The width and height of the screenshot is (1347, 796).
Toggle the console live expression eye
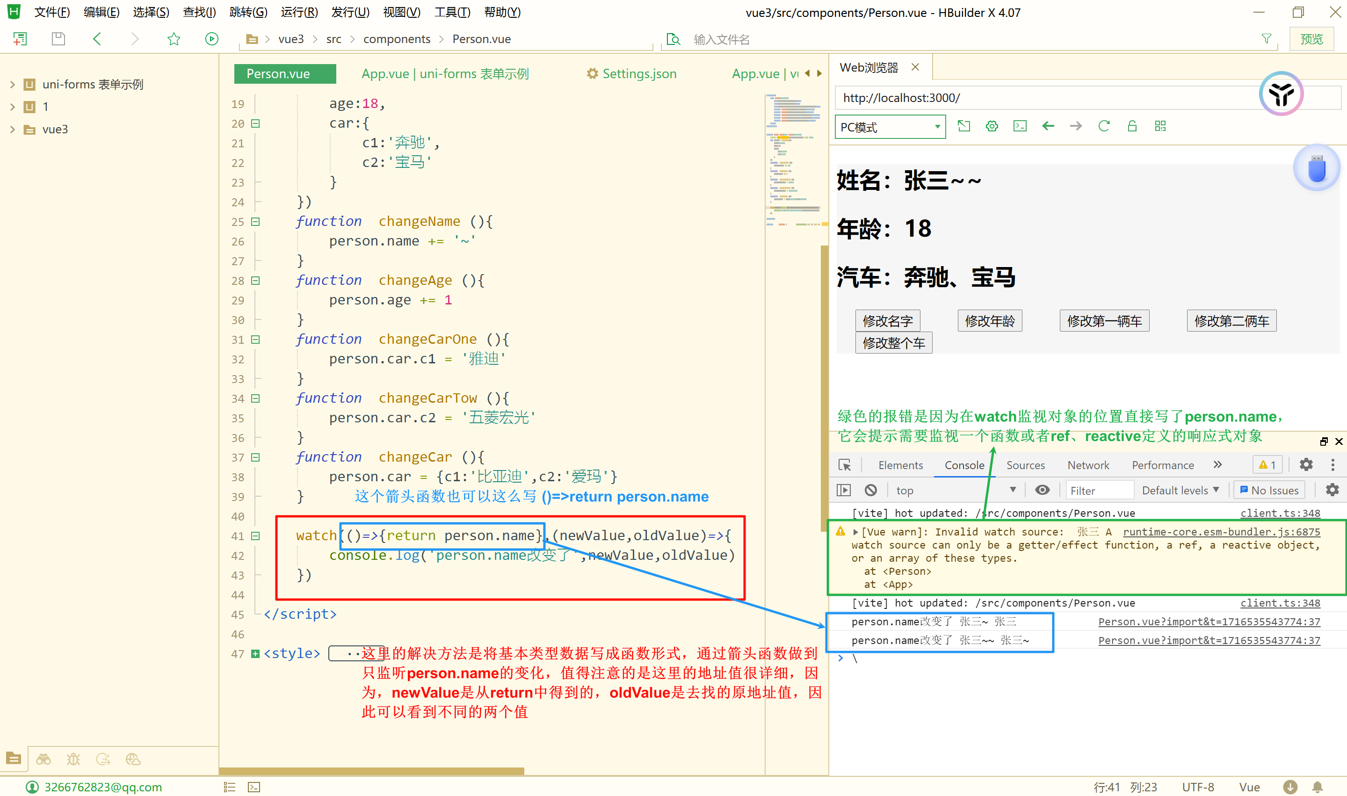[1042, 490]
